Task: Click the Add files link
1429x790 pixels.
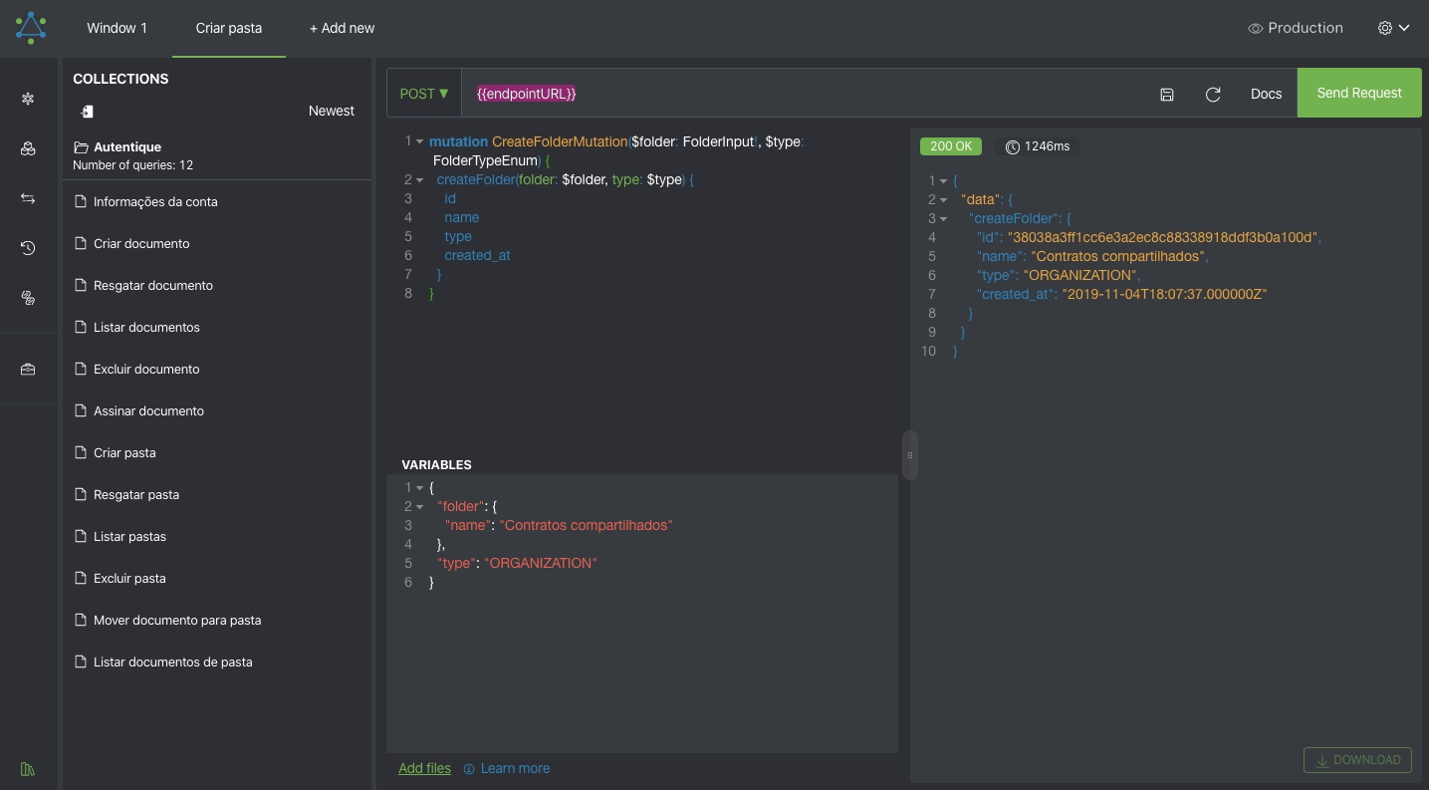Action: [x=424, y=768]
